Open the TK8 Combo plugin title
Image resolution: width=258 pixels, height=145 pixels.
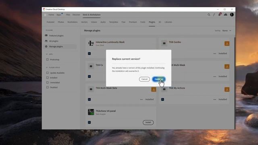coord(175,42)
